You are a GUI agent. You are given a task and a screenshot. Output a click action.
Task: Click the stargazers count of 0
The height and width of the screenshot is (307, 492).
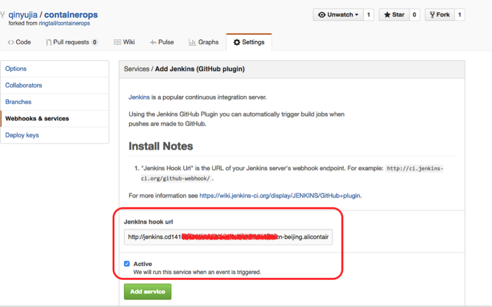tap(415, 15)
